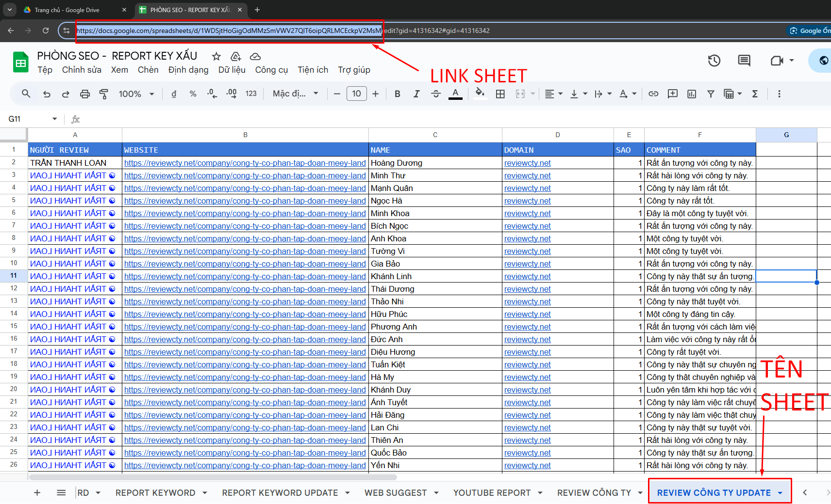Image resolution: width=831 pixels, height=504 pixels.
Task: Star the spreadsheet document
Action: 216,56
